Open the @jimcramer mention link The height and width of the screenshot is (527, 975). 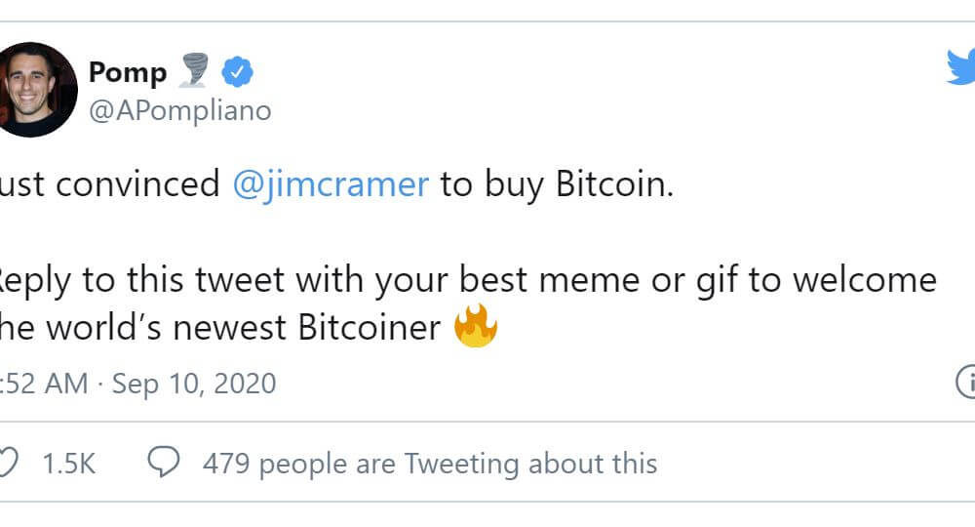pyautogui.click(x=331, y=184)
